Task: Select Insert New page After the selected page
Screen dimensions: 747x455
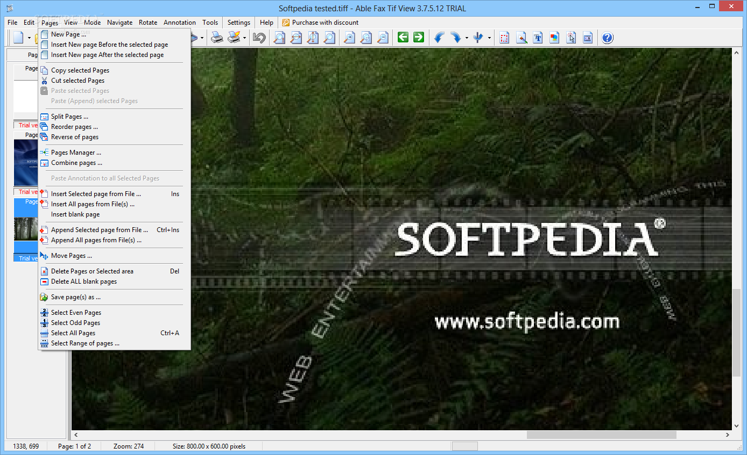Action: pyautogui.click(x=114, y=55)
